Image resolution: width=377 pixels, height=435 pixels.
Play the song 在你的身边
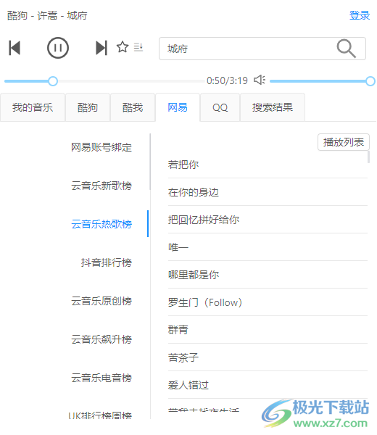point(268,192)
